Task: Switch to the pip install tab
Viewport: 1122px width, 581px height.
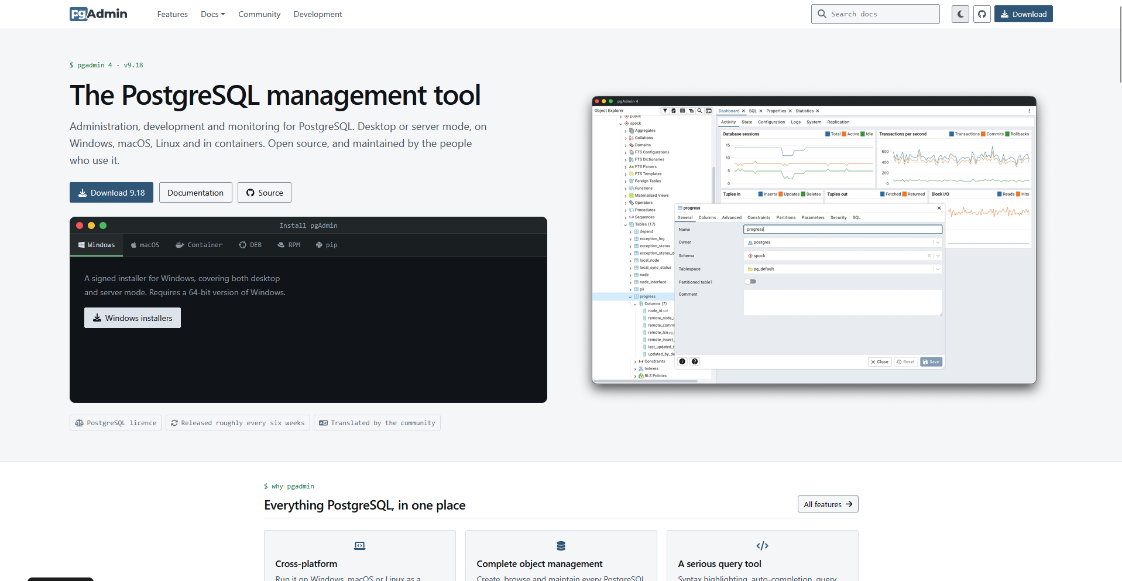Action: 327,245
